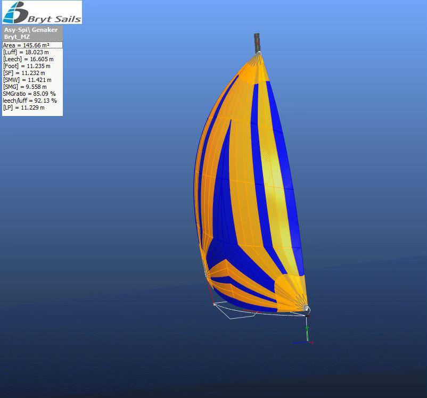Select the [Luff] = 18.023 m entry
The image size is (427, 398).
pyautogui.click(x=26, y=52)
